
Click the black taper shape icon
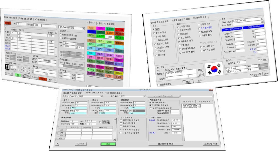click(7, 67)
